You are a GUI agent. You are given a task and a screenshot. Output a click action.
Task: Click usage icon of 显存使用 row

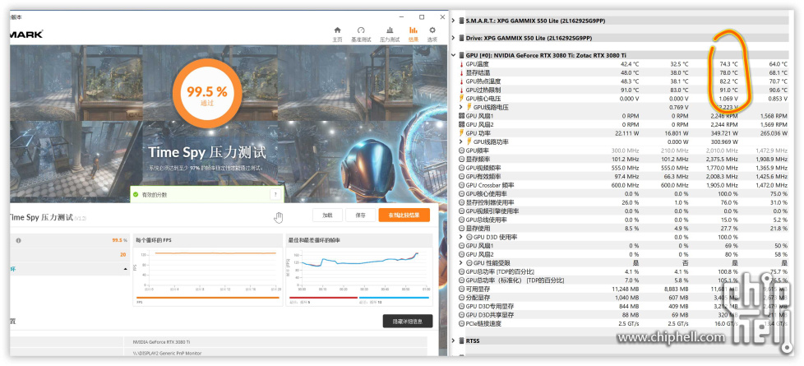461,229
